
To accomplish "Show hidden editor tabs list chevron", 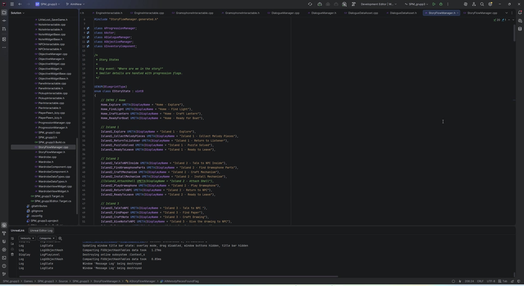I will [507, 13].
